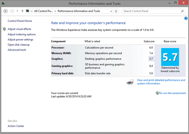The width and height of the screenshot is (189, 134).
Task: Click the shield icon beside Re-run the assessment
Action: click(157, 93)
